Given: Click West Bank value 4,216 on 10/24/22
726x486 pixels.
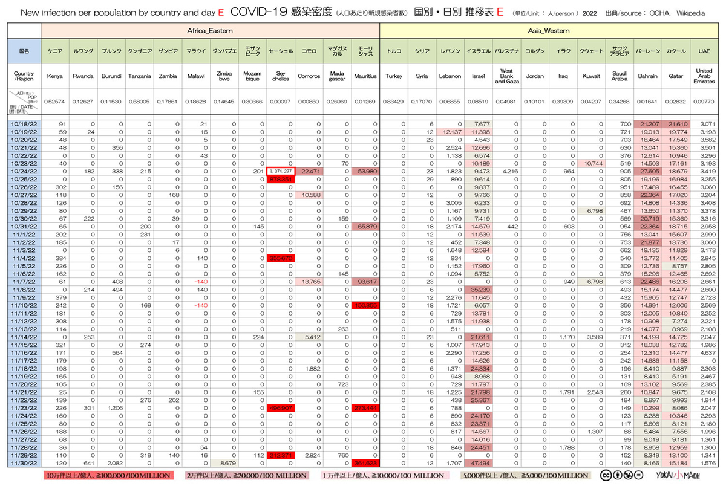Looking at the screenshot, I should [x=506, y=171].
